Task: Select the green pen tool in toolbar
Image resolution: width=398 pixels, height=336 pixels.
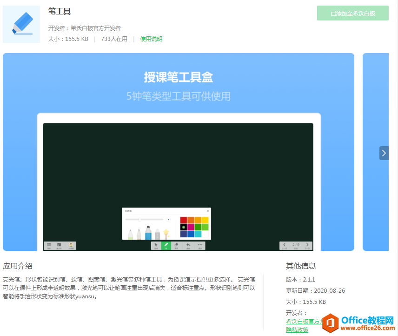Action: point(166,245)
